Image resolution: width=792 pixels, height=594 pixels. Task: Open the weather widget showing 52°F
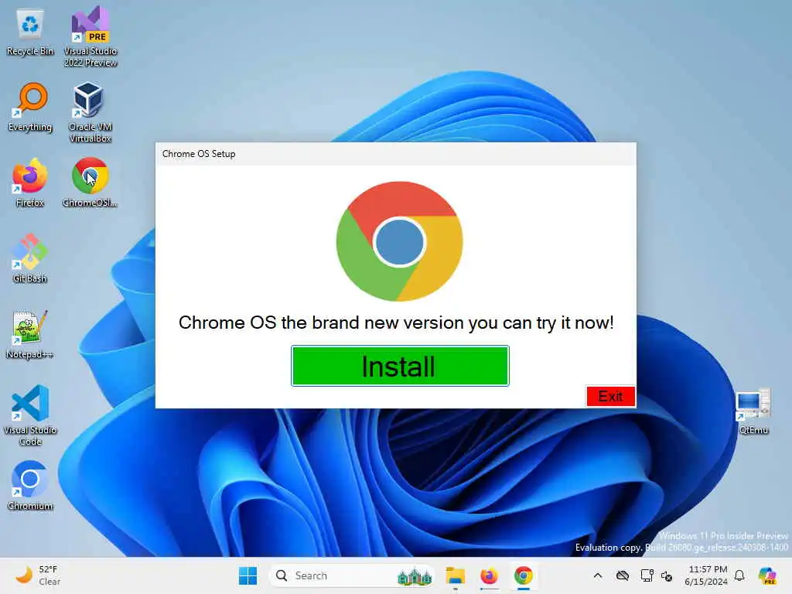[x=38, y=575]
